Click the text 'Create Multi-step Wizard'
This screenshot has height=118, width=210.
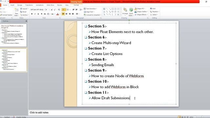(x=111, y=43)
